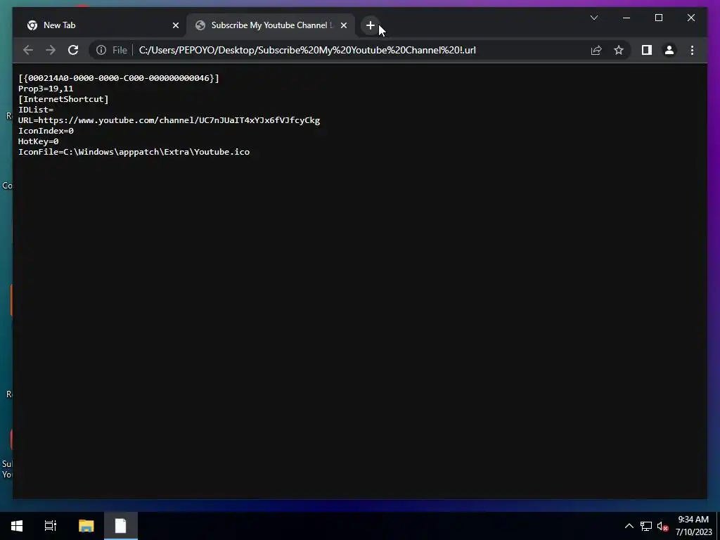720x540 pixels.
Task: Close the New Tab tab
Action: 175,25
